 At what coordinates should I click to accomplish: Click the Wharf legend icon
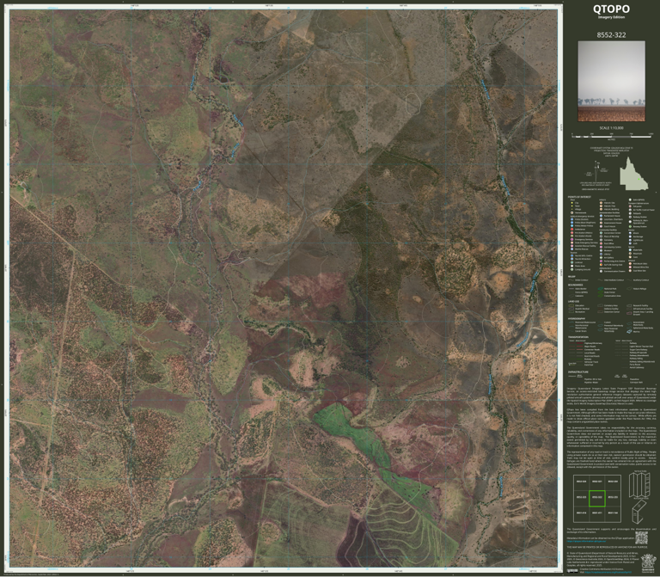click(630, 233)
